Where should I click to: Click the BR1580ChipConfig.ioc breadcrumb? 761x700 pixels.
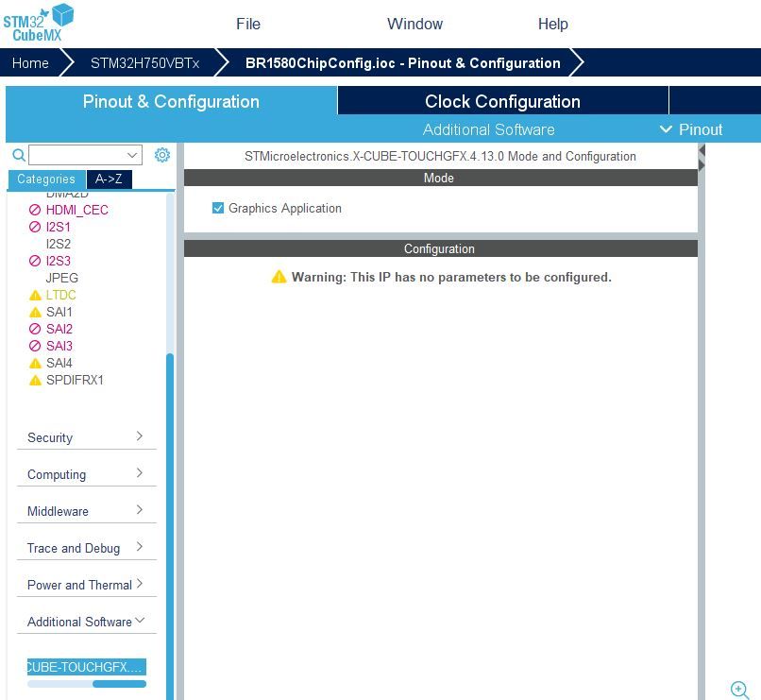pos(403,63)
